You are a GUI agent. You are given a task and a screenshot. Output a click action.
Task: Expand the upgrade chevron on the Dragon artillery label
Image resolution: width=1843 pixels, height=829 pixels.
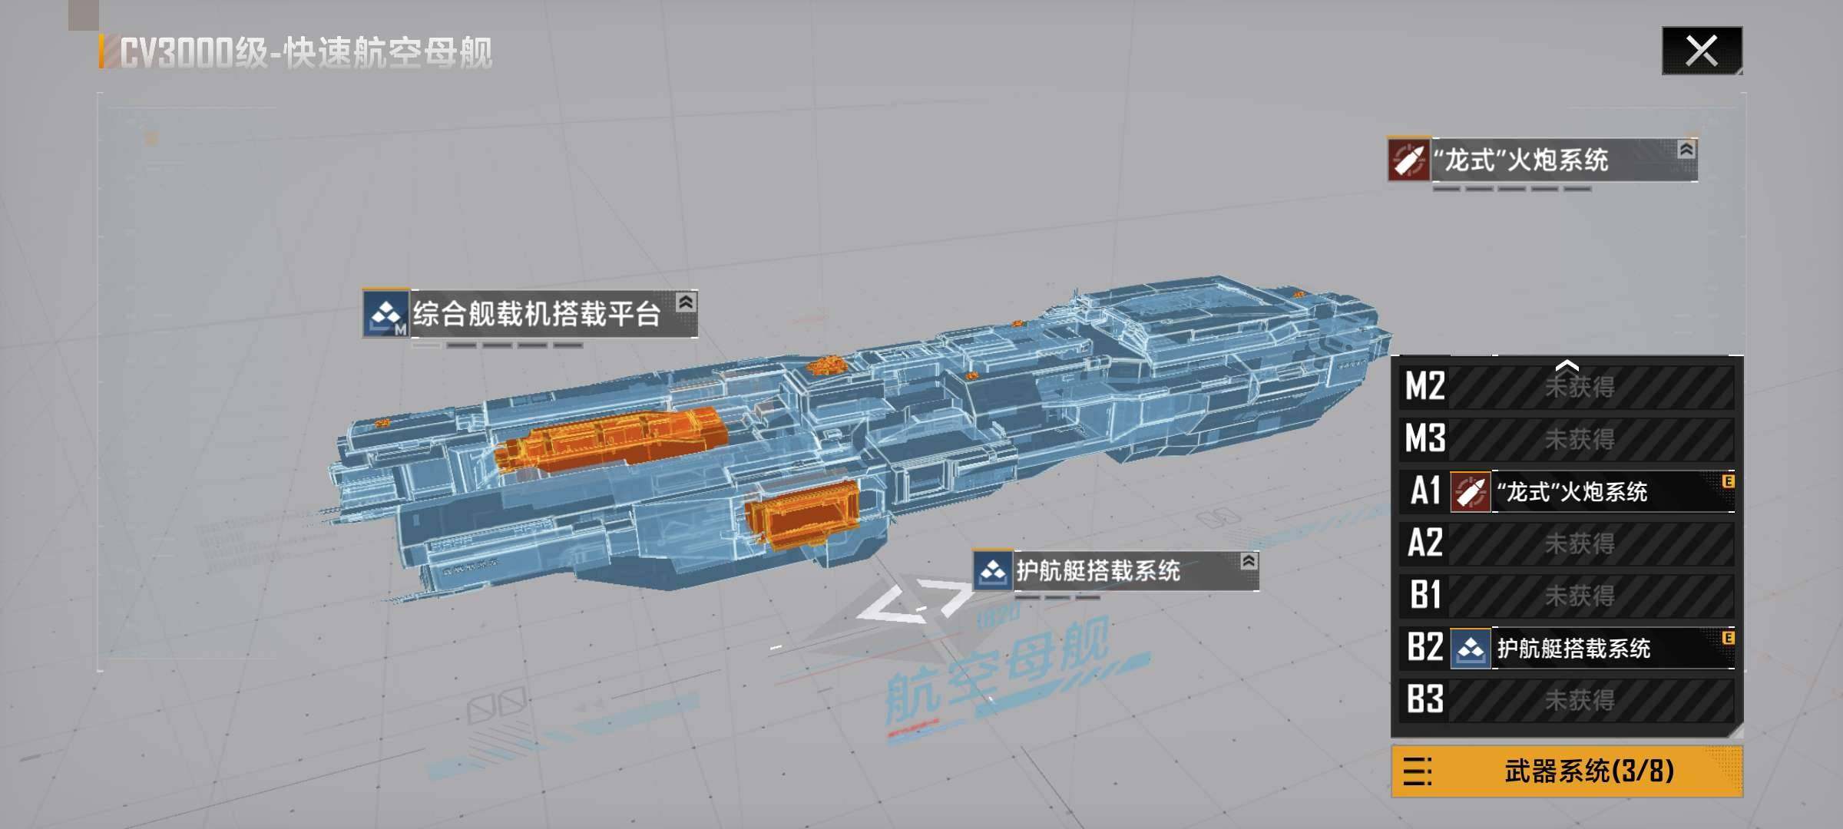tap(1686, 150)
